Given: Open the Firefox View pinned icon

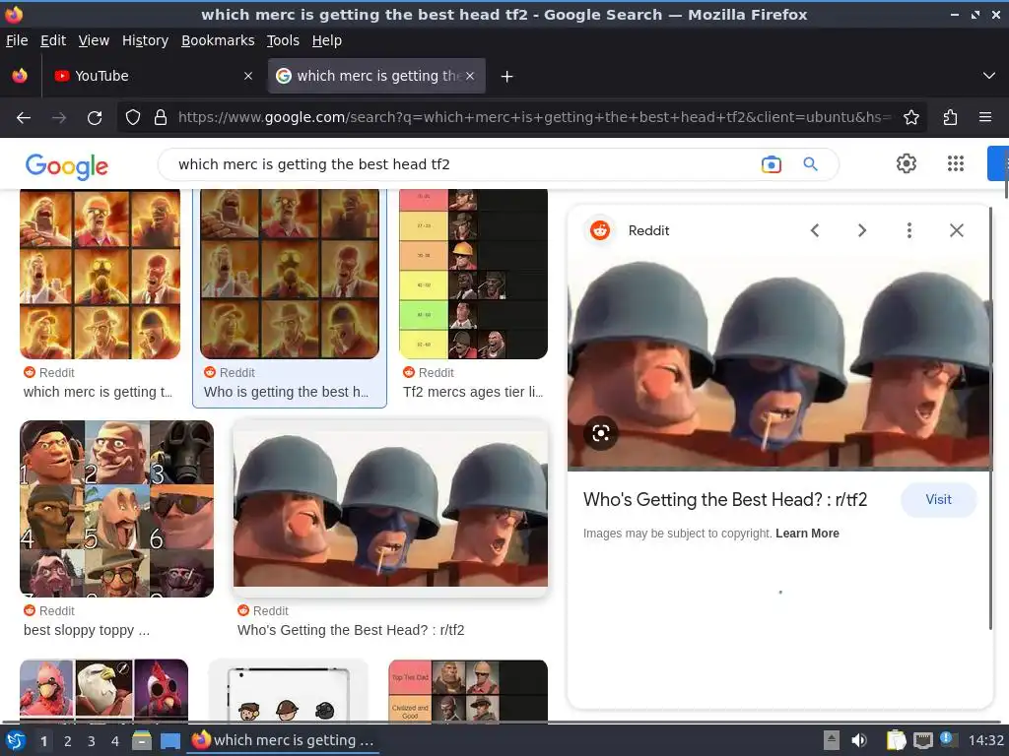Looking at the screenshot, I should pos(20,76).
